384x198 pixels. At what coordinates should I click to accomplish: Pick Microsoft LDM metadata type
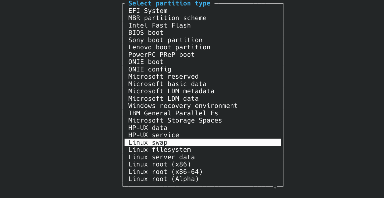tap(171, 91)
